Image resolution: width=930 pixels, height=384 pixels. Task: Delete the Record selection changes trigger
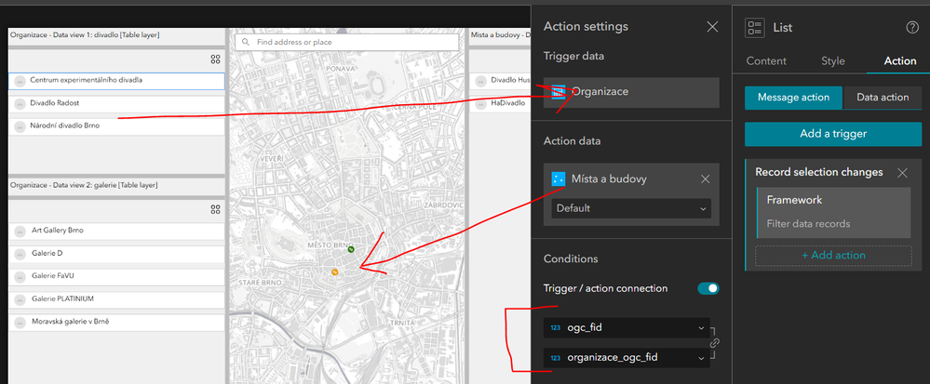pos(902,172)
